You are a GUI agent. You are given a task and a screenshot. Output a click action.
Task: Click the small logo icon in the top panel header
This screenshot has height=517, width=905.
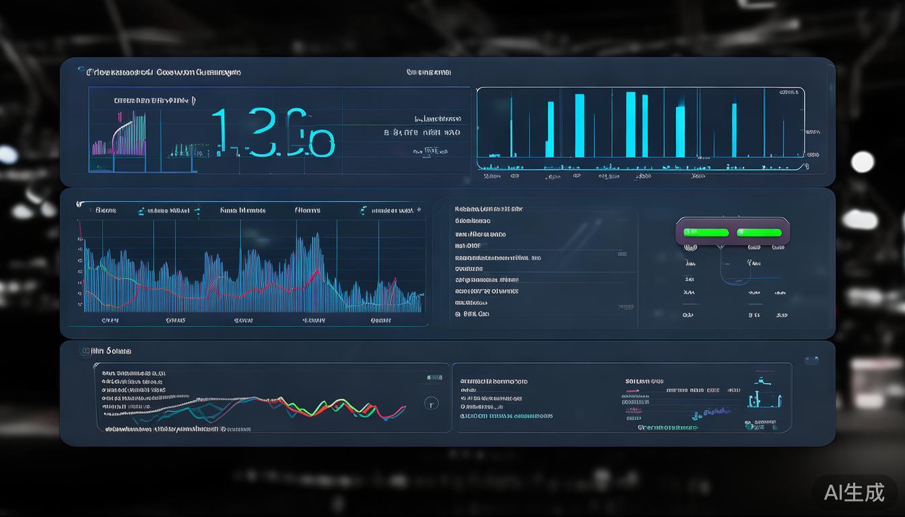tap(81, 70)
